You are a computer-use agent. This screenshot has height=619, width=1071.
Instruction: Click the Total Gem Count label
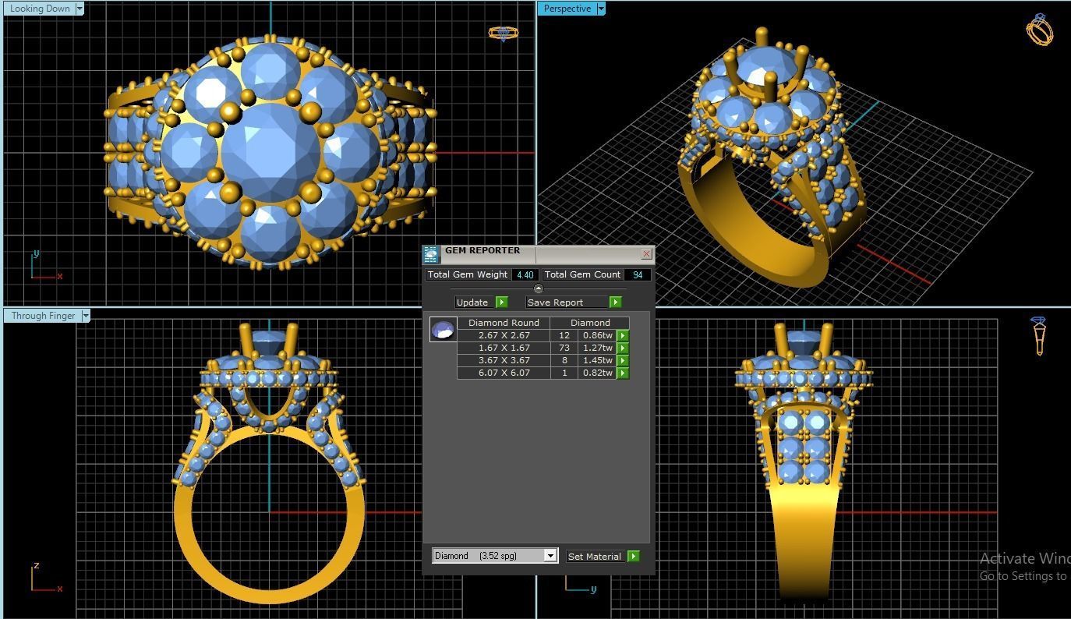tap(582, 274)
